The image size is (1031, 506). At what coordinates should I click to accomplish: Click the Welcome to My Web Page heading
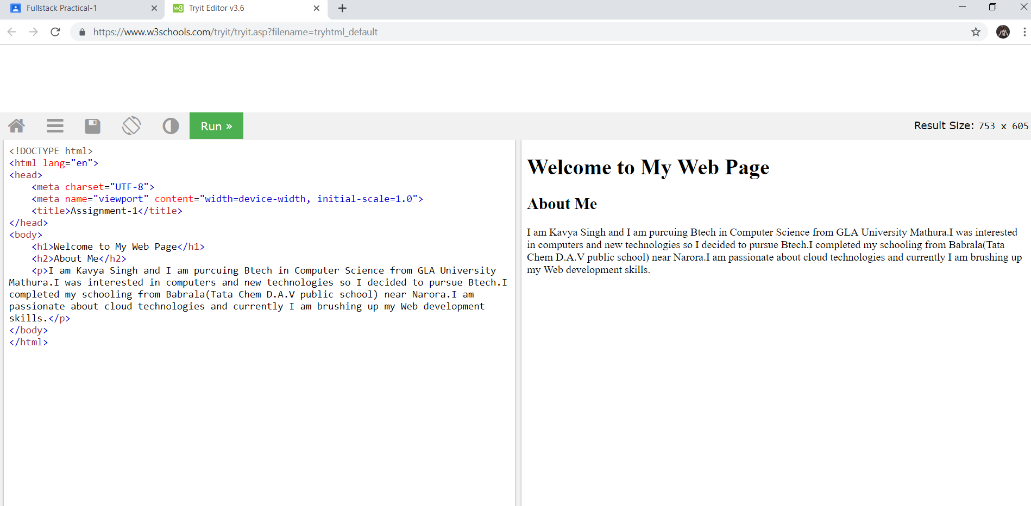(x=648, y=167)
